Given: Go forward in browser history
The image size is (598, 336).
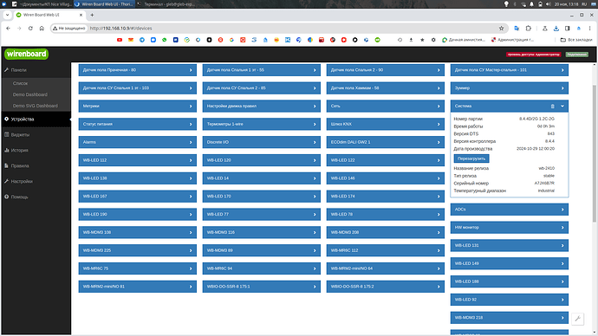Looking at the screenshot, I should pos(19,29).
